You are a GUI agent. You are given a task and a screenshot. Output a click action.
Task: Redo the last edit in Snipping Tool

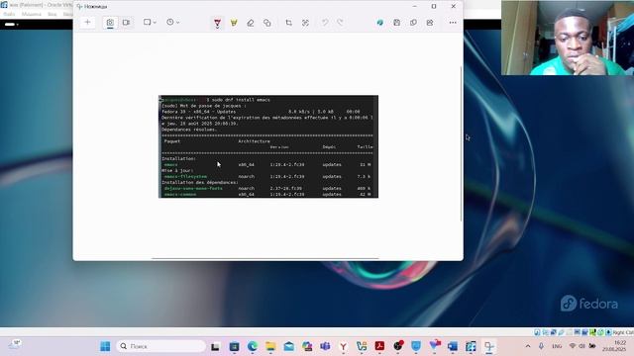click(x=340, y=23)
